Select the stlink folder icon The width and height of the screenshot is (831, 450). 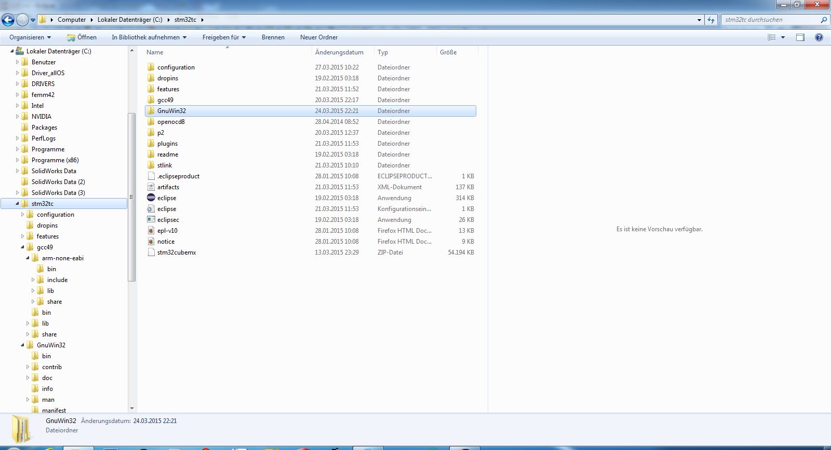pos(151,165)
